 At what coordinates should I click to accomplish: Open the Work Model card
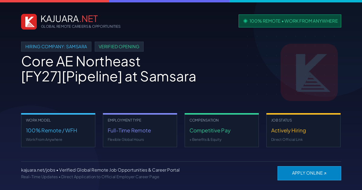click(x=58, y=130)
